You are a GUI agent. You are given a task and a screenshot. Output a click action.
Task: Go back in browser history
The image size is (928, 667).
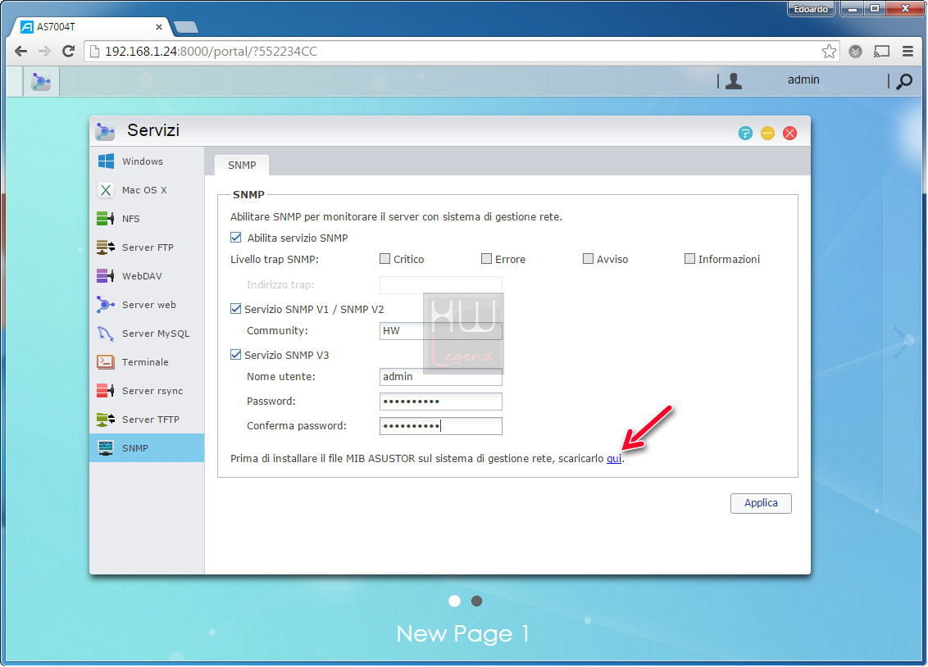[20, 52]
